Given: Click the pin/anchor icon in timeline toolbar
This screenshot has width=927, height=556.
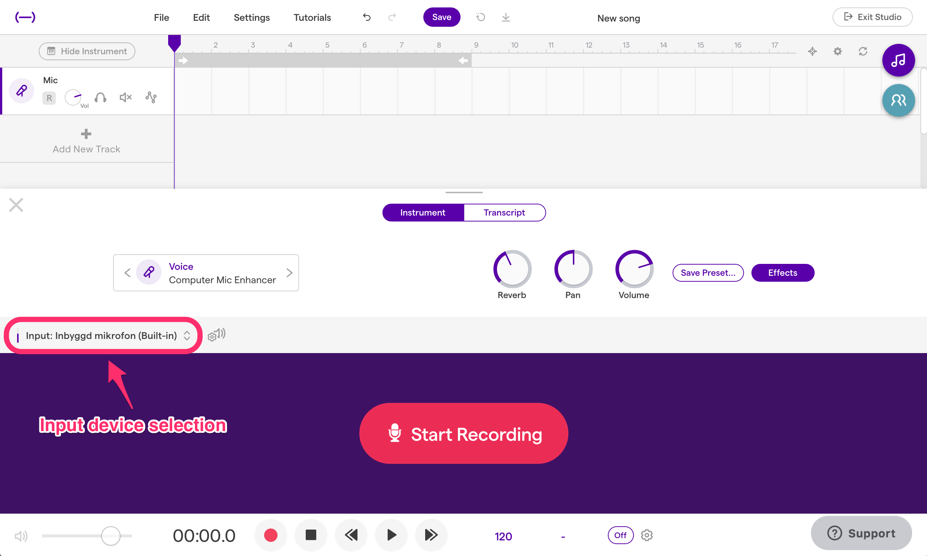Looking at the screenshot, I should 813,51.
